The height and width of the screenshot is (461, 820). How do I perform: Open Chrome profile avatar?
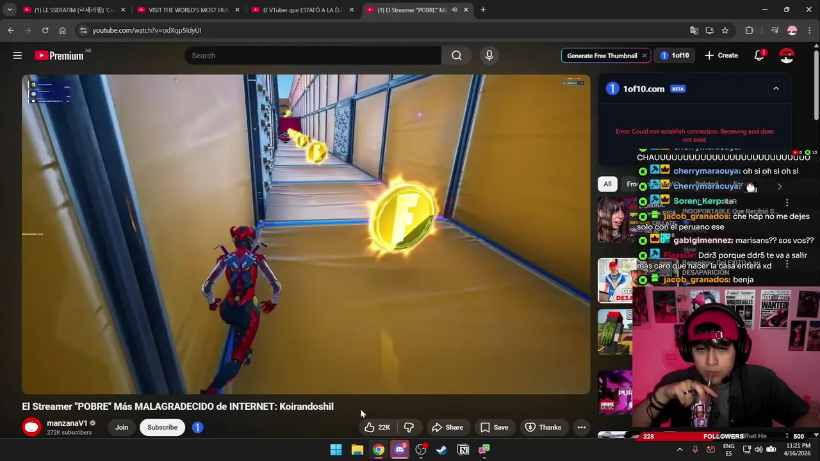pyautogui.click(x=792, y=30)
